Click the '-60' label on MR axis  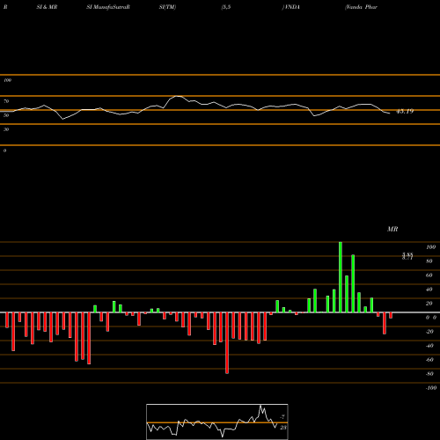[x=429, y=360]
